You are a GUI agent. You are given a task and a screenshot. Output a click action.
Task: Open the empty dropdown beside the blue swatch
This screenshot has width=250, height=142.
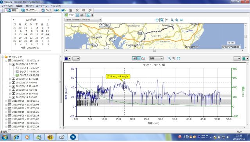click(x=76, y=59)
